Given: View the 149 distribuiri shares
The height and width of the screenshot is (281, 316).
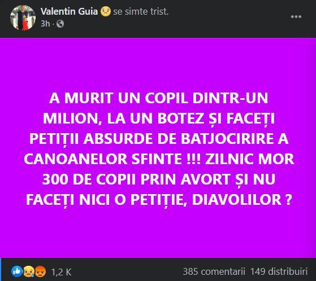Looking at the screenshot, I should pos(279,271).
